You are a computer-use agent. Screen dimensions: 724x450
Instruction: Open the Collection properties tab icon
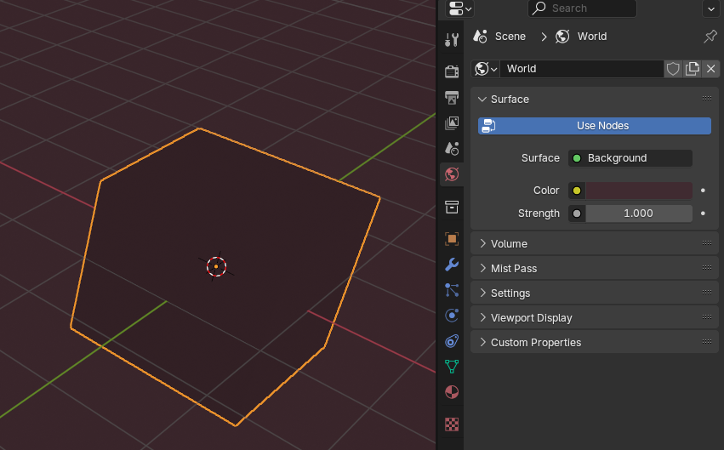tap(452, 207)
